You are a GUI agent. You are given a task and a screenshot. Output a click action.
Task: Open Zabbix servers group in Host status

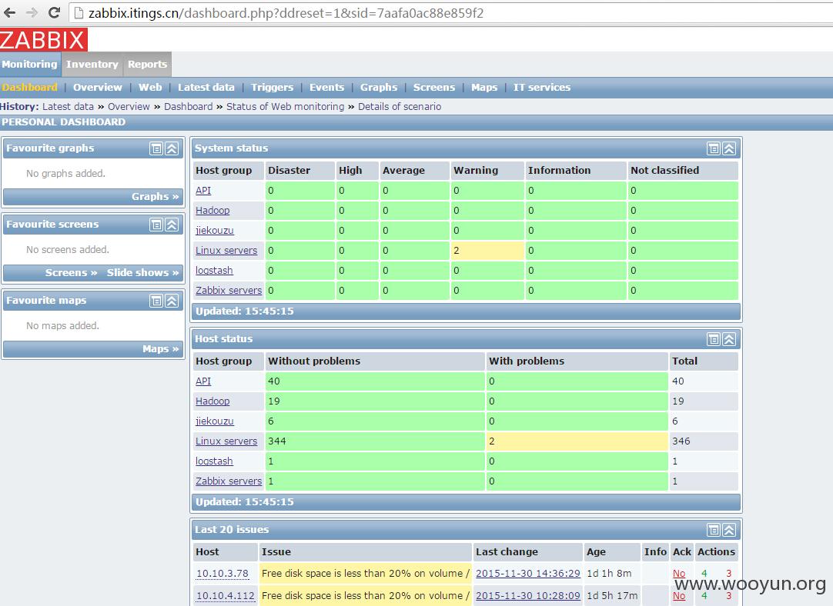(229, 481)
